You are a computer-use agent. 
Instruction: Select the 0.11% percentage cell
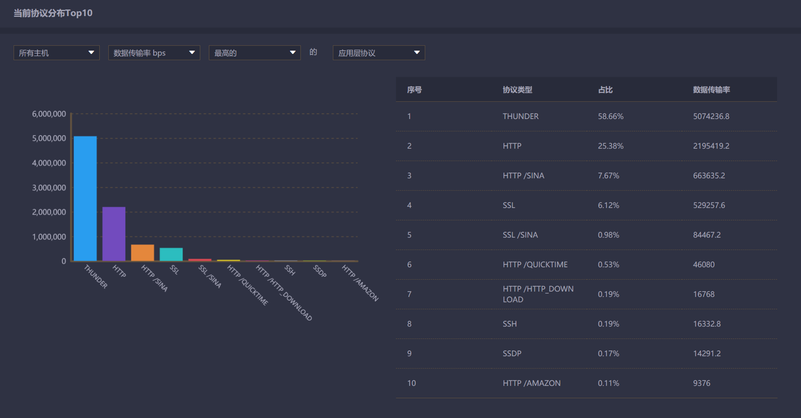[x=609, y=383]
